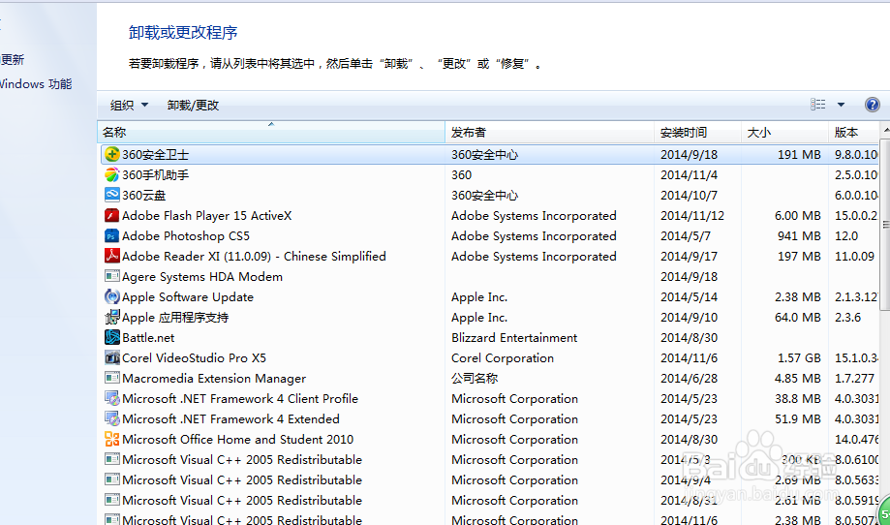
Task: Click the 360安全卫士 program icon
Action: coord(112,155)
